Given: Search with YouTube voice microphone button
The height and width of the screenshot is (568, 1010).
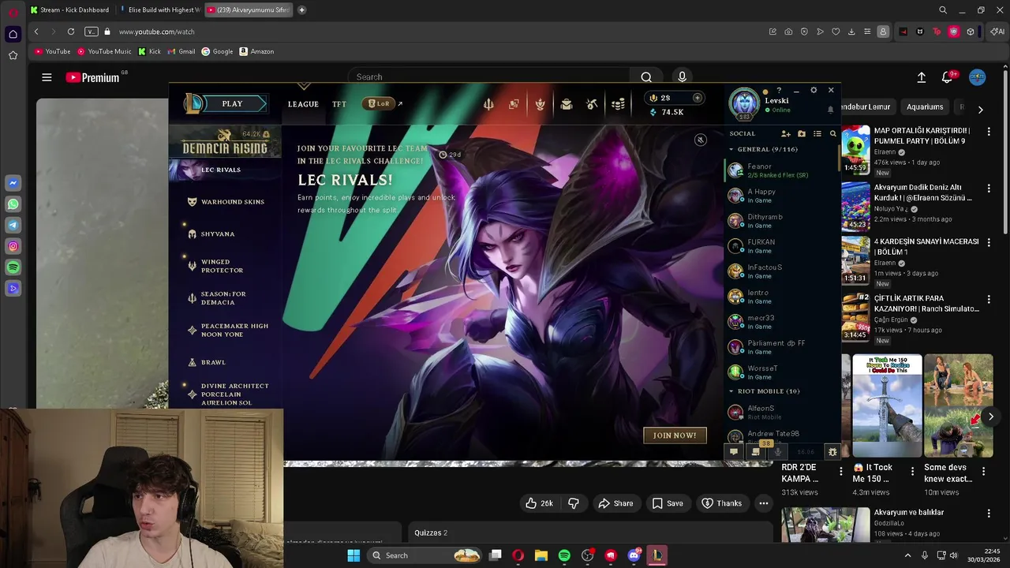Looking at the screenshot, I should coord(683,77).
